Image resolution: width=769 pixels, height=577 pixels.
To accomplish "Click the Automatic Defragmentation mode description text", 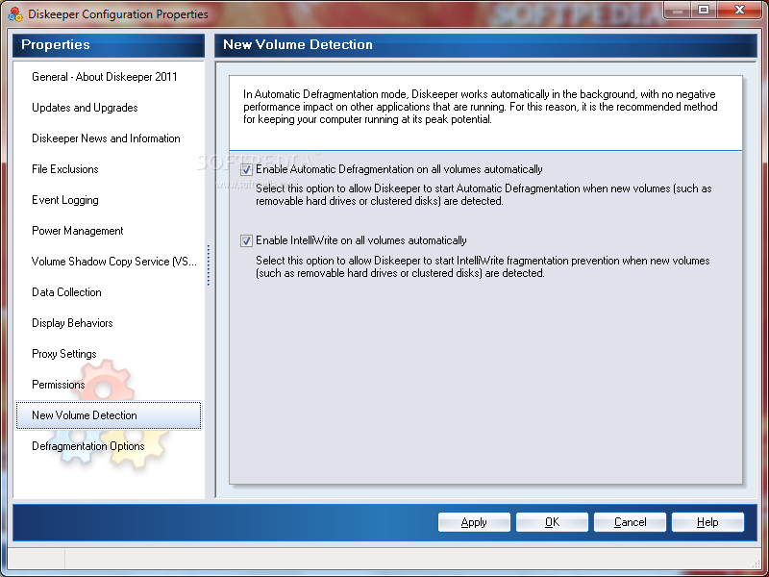I will [480, 107].
